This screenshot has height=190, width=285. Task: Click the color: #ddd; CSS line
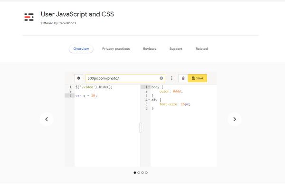tap(171, 91)
